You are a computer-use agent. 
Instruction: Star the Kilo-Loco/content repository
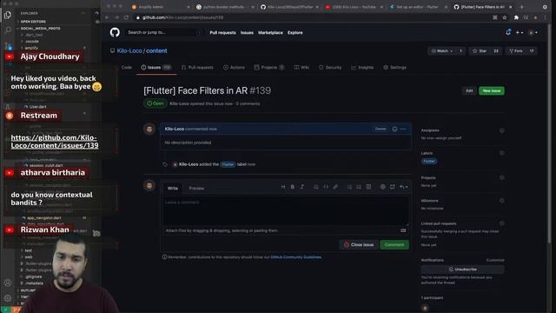point(480,51)
